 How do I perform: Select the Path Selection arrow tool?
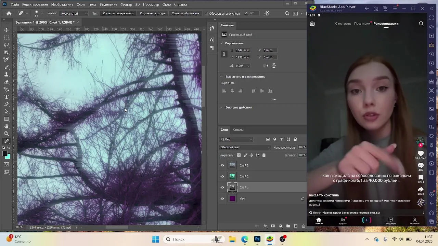pyautogui.click(x=7, y=112)
